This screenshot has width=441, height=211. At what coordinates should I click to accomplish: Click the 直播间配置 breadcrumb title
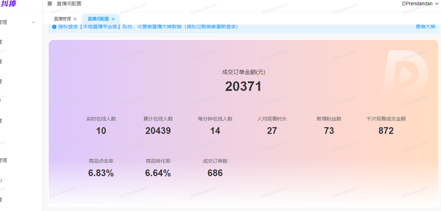[x=68, y=4]
